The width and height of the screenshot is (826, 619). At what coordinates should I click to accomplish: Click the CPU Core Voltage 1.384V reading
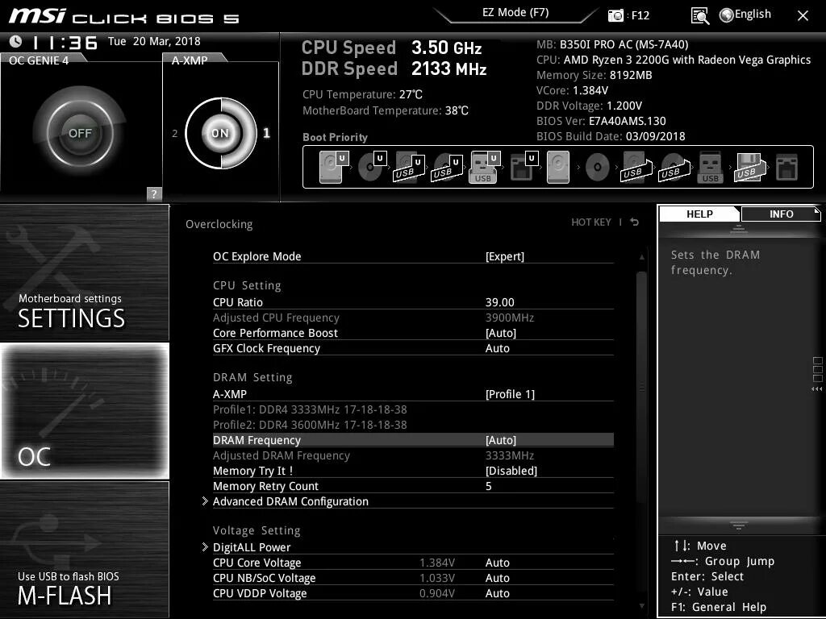click(x=437, y=563)
